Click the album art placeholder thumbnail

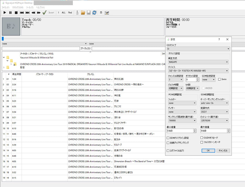[11, 26]
